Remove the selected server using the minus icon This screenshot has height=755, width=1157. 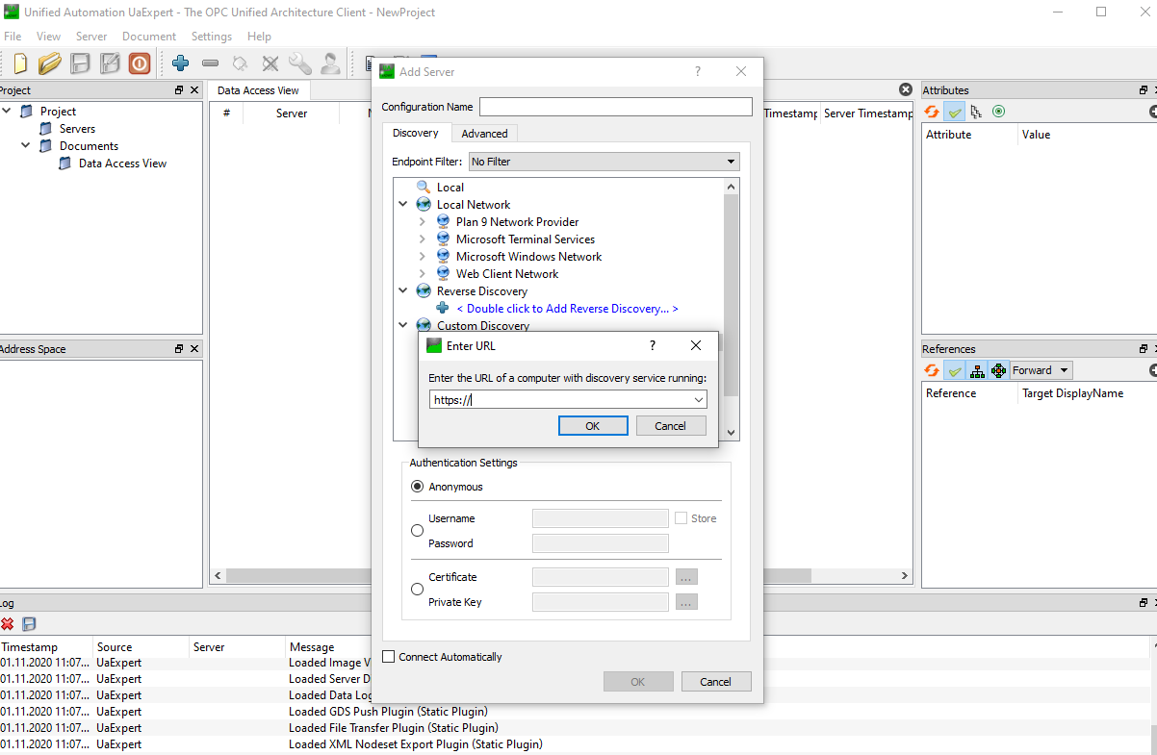click(210, 63)
